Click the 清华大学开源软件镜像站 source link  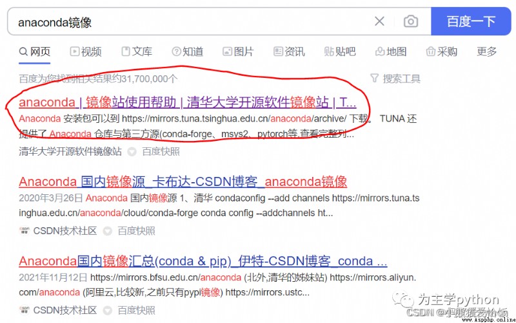pyautogui.click(x=70, y=151)
